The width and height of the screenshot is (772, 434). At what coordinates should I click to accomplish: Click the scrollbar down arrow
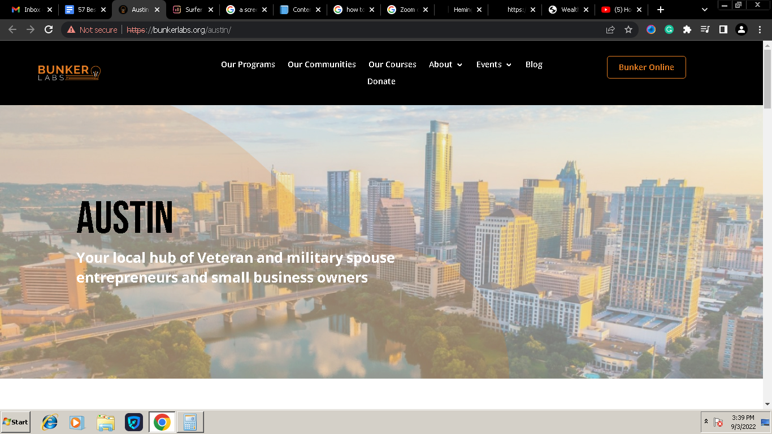click(767, 404)
